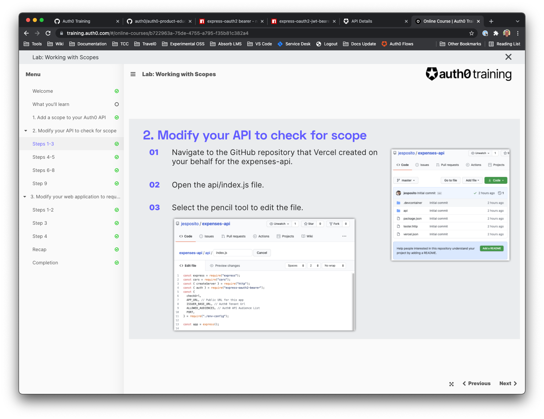Open the Recap menu item
This screenshot has height=419, width=544.
(39, 249)
